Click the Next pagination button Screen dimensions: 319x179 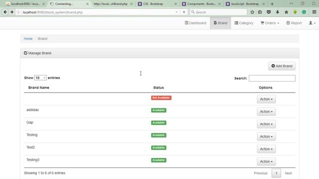tap(288, 173)
